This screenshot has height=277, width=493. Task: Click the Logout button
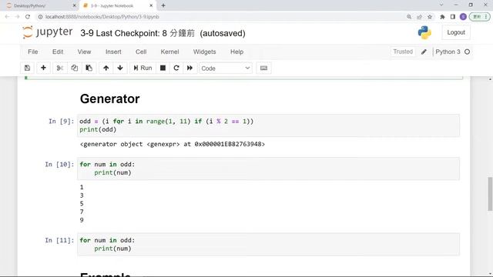click(456, 32)
